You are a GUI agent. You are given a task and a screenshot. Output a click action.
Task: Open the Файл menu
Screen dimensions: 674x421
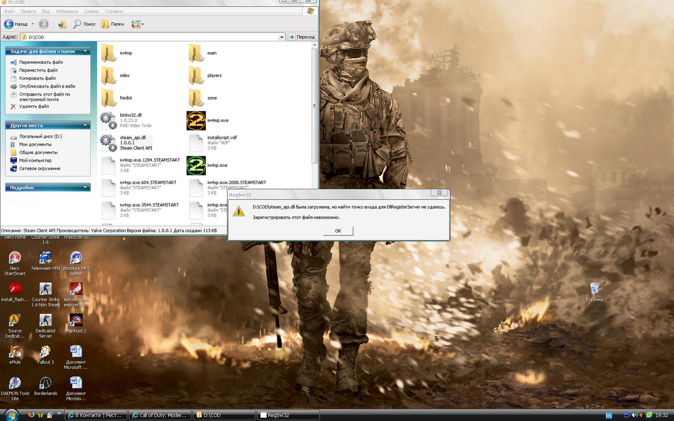9,11
